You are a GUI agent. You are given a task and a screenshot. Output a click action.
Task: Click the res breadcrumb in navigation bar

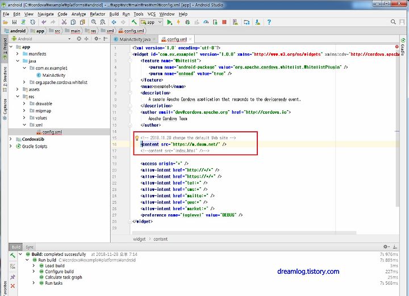tap(91, 31)
